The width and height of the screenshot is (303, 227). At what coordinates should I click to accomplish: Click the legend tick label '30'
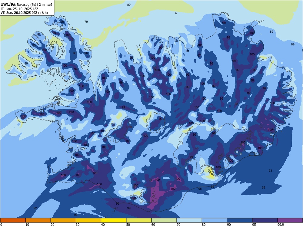click(78, 225)
